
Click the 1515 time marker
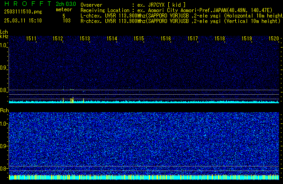139,39
